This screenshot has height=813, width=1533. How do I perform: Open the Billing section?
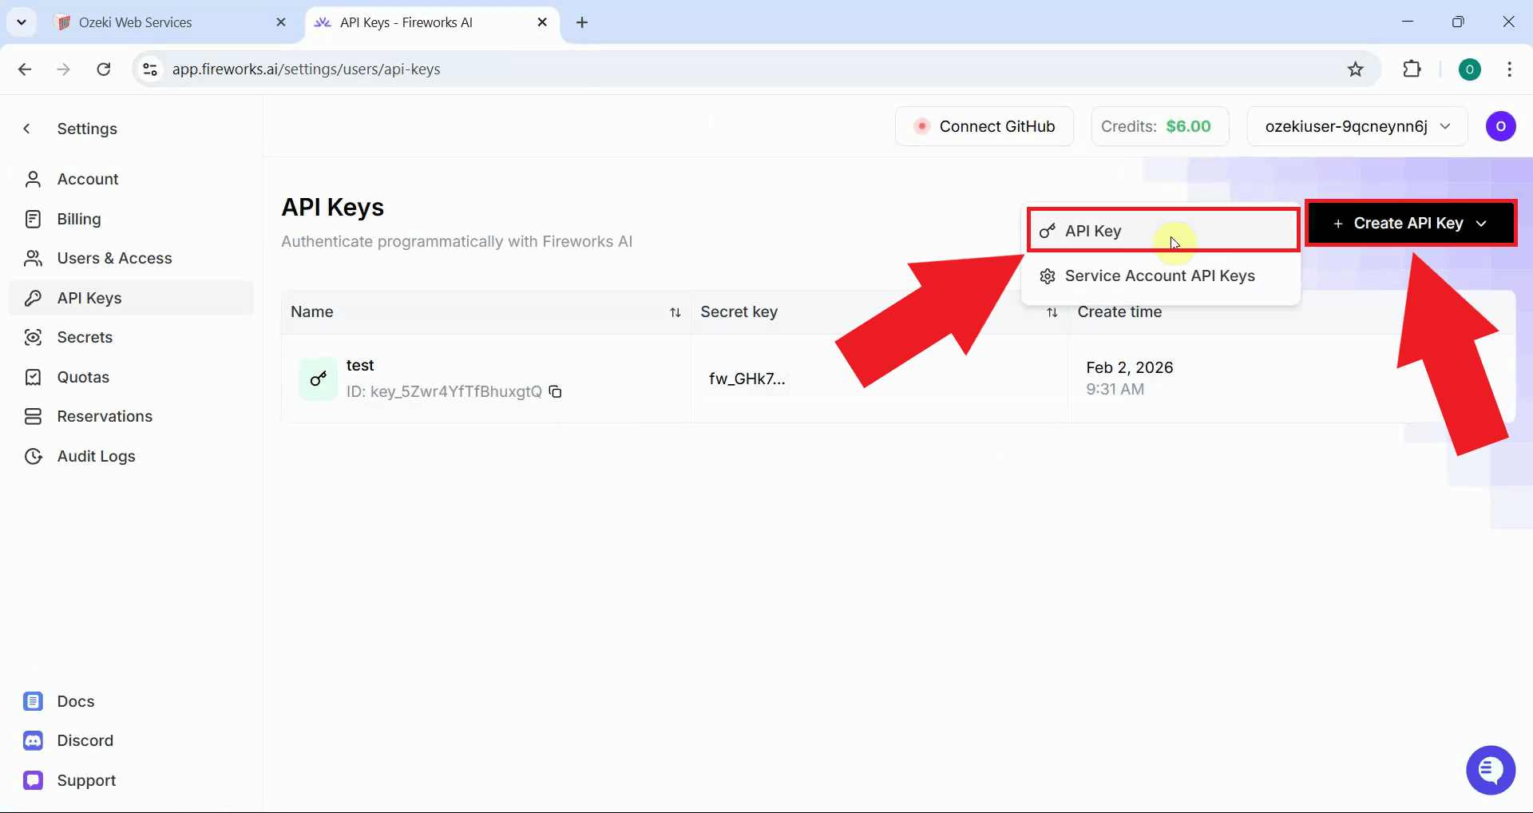coord(77,219)
